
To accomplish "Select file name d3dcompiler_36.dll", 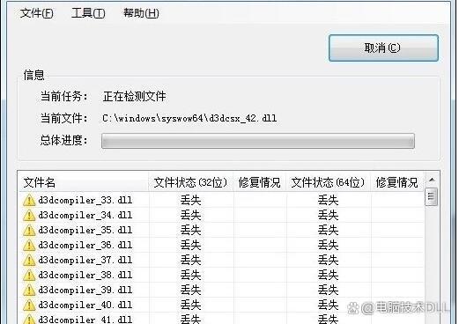I will (85, 245).
